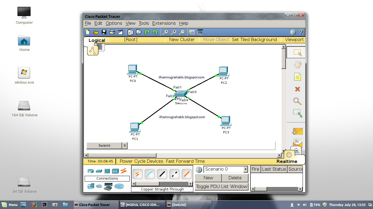This screenshot has width=373, height=209.
Task: Switch to the Logical workspace tab
Action: (97, 40)
